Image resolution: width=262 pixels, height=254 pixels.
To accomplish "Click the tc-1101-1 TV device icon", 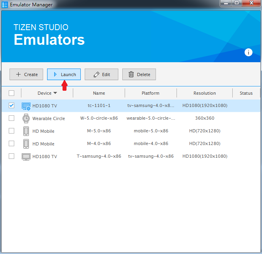I will pos(26,106).
